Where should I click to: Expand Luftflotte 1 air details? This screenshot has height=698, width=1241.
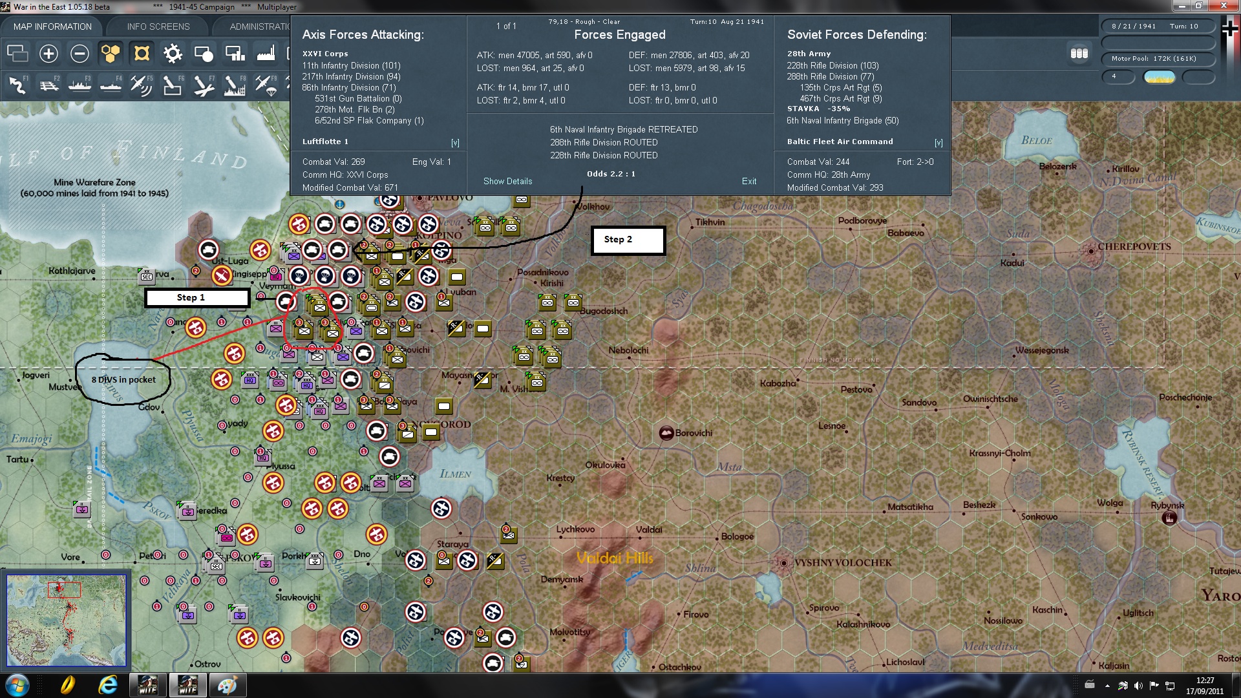[455, 143]
